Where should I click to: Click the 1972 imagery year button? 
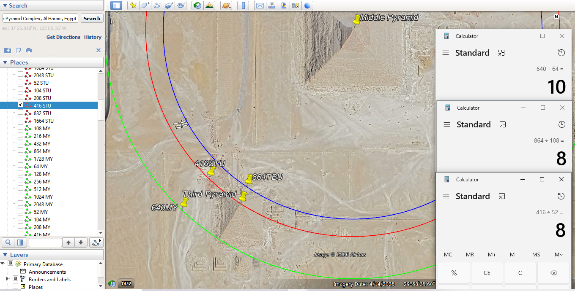point(126,284)
